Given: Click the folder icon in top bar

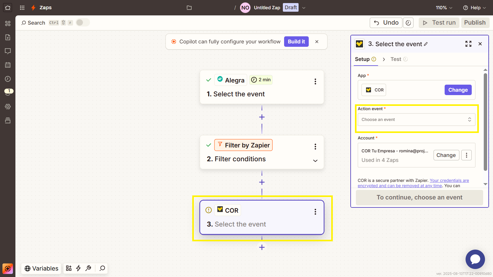Looking at the screenshot, I should point(189,8).
